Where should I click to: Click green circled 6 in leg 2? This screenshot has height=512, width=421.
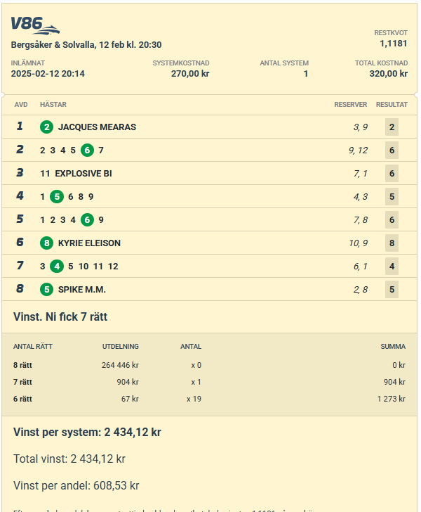point(87,151)
